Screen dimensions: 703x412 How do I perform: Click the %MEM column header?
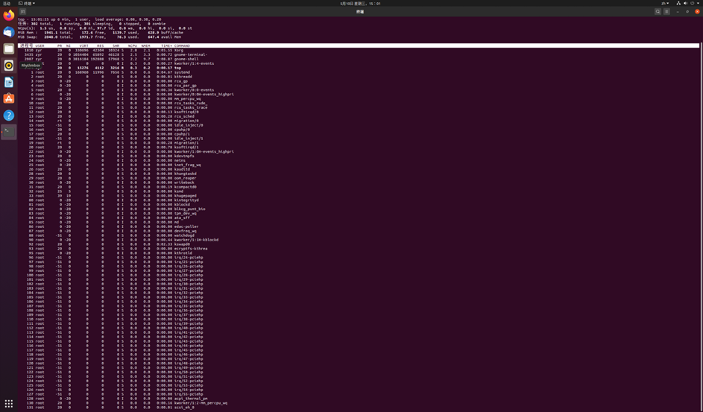pos(145,45)
